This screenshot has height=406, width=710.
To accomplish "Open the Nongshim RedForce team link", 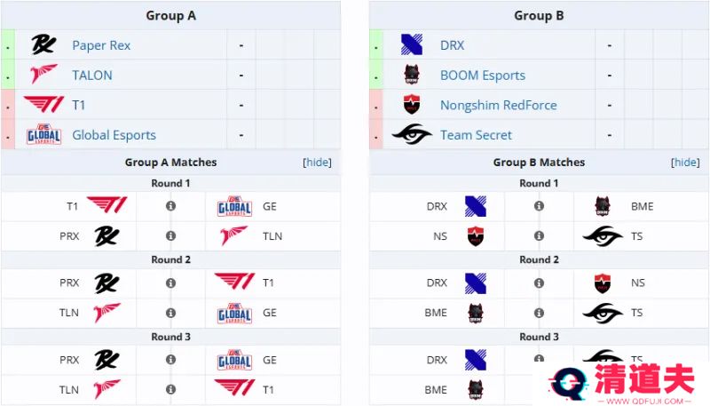I will tap(499, 105).
